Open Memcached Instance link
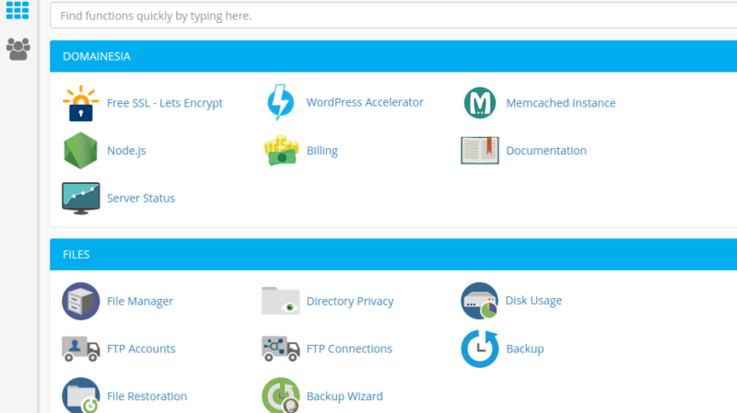 (x=561, y=103)
